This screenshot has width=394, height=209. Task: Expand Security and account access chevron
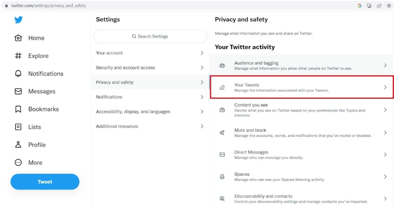(202, 68)
